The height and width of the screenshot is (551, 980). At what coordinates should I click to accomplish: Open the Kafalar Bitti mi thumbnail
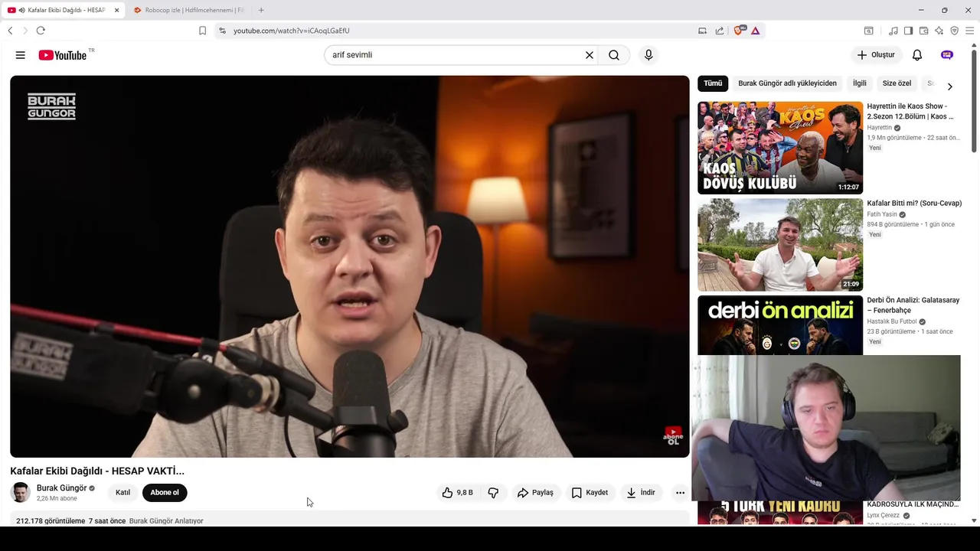pyautogui.click(x=780, y=245)
